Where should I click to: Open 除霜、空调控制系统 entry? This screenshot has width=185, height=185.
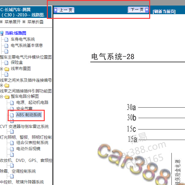coord(18,171)
